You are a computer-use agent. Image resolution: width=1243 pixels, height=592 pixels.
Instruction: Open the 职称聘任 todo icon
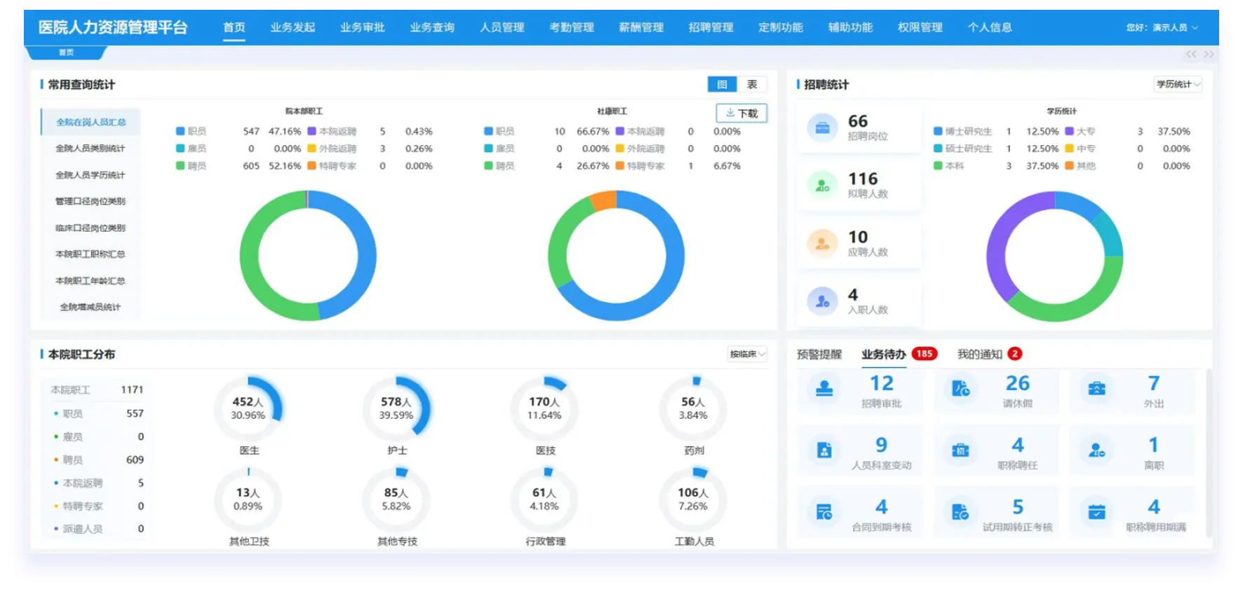960,450
